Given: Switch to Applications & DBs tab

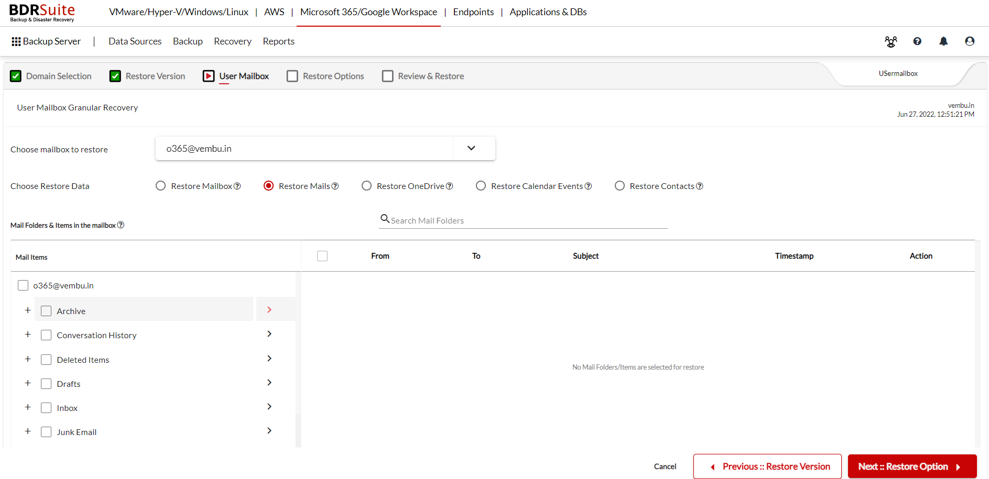Looking at the screenshot, I should pos(548,12).
